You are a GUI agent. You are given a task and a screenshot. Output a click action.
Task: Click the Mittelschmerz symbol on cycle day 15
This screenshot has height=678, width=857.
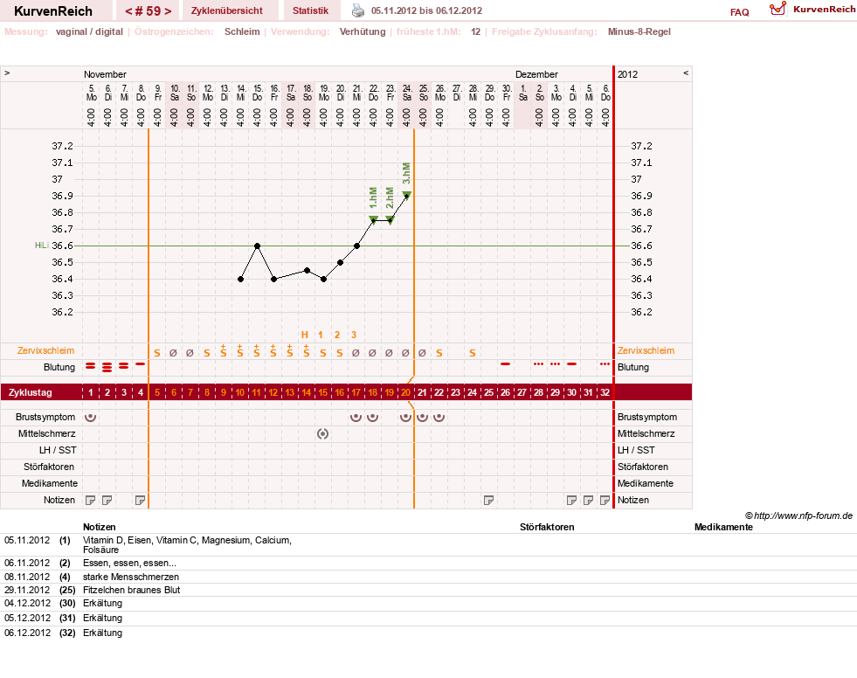tap(323, 433)
